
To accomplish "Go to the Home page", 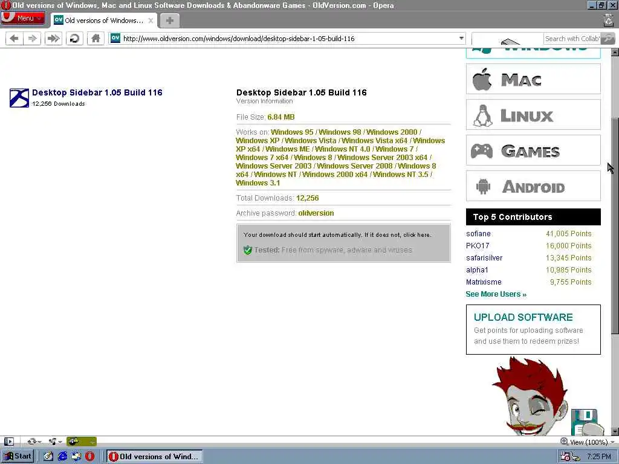I will (x=96, y=38).
